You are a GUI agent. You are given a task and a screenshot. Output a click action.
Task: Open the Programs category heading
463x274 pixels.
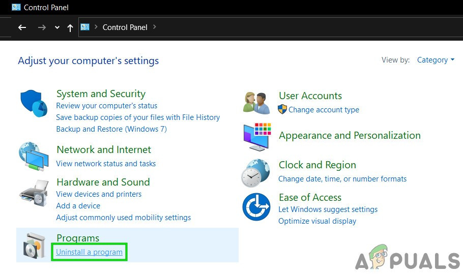[78, 238]
